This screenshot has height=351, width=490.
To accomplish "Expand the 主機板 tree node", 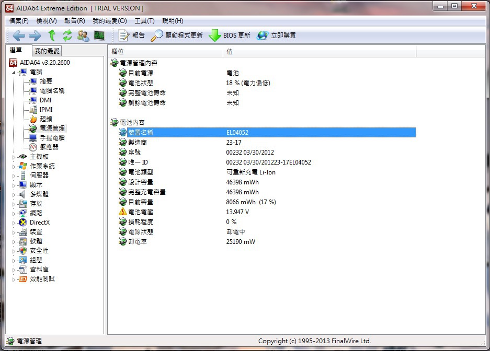I will tap(14, 157).
